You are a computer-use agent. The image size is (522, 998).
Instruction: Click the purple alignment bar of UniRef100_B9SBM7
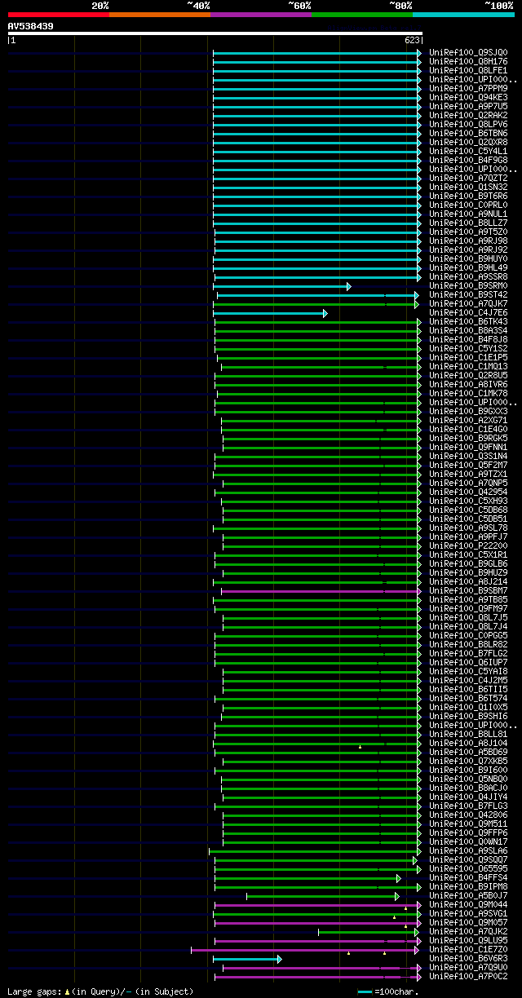[321, 591]
